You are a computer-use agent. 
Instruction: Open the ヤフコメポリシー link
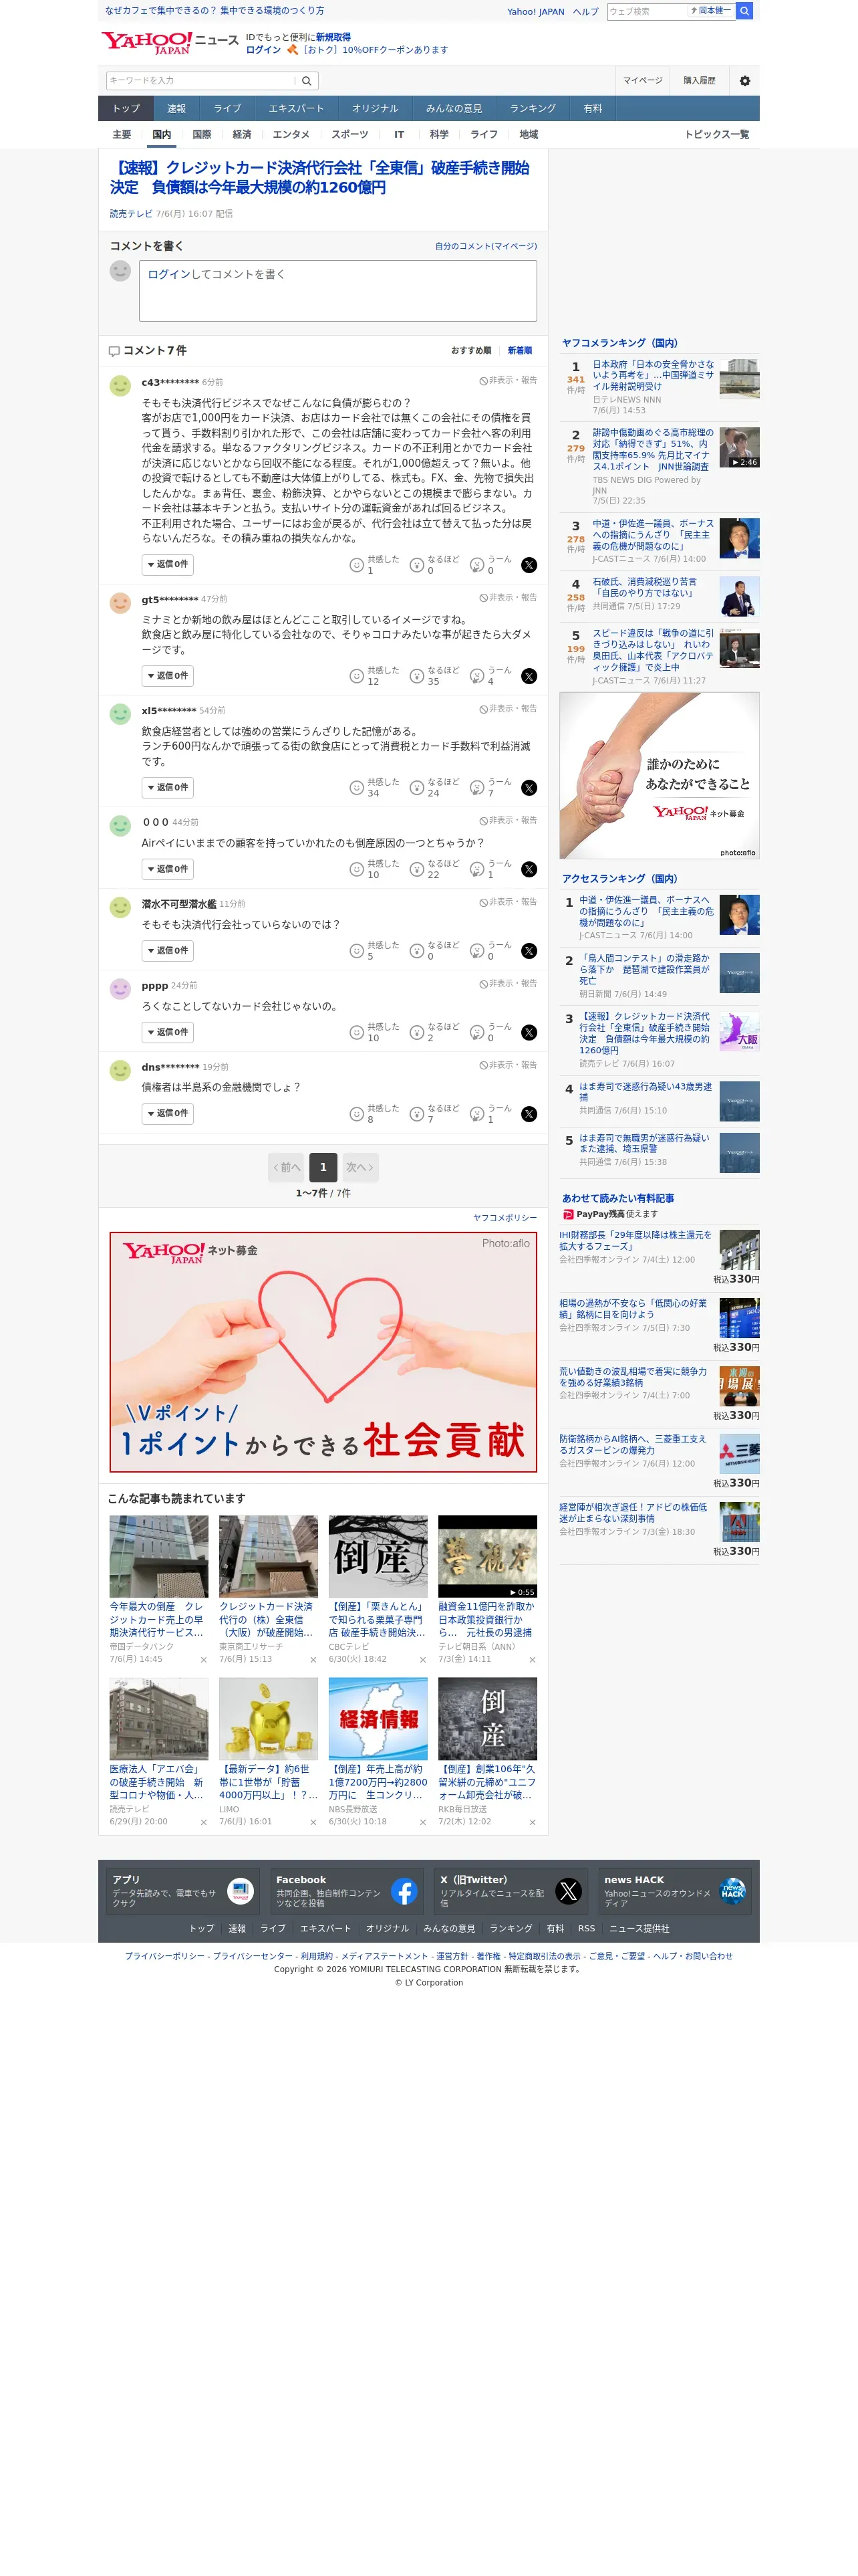[505, 1218]
